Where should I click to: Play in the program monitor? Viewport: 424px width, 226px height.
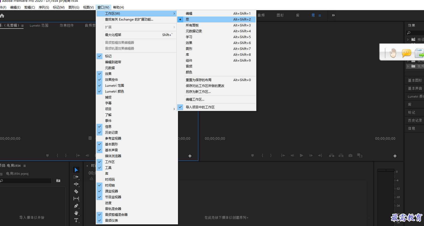pos(302,156)
